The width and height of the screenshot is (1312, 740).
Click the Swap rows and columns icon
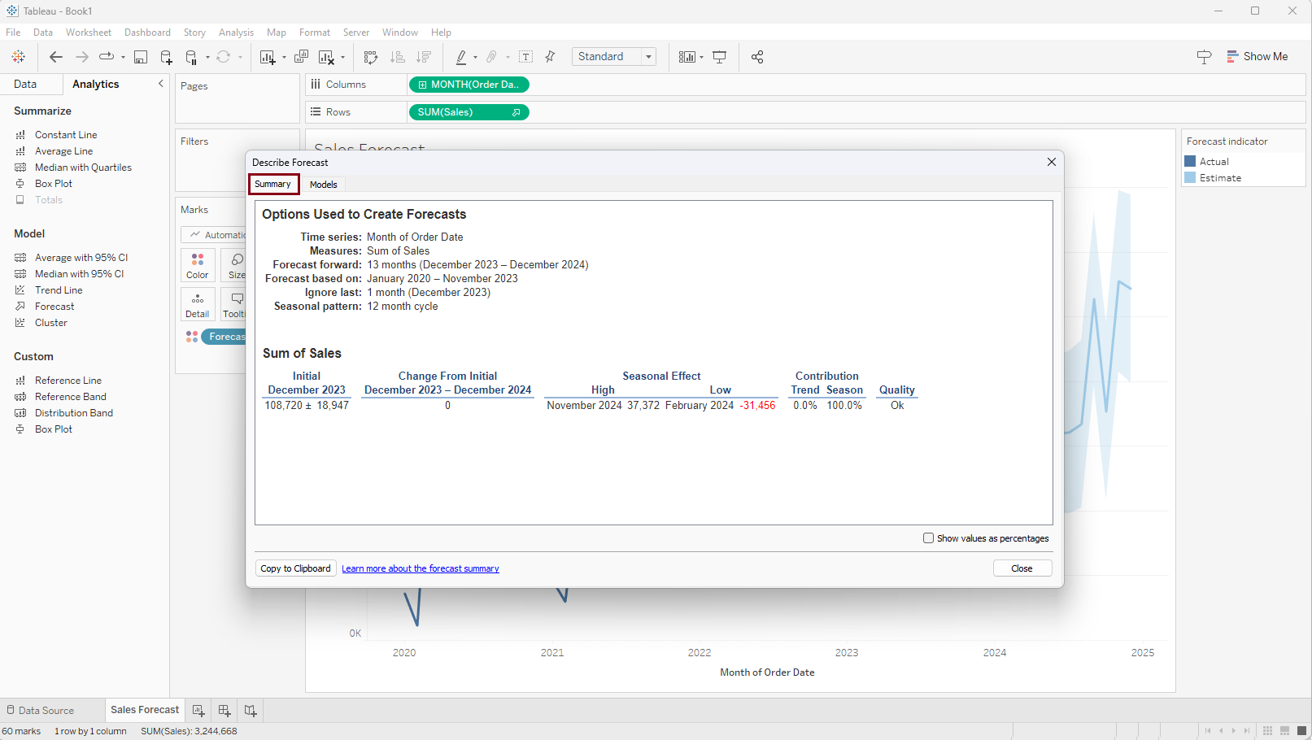pos(371,57)
